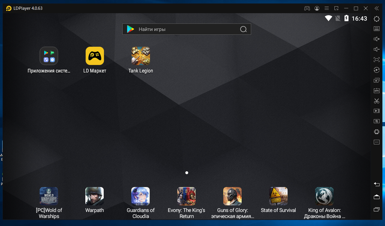Collapse sidebar with double chevron
This screenshot has width=385, height=226.
(x=377, y=8)
